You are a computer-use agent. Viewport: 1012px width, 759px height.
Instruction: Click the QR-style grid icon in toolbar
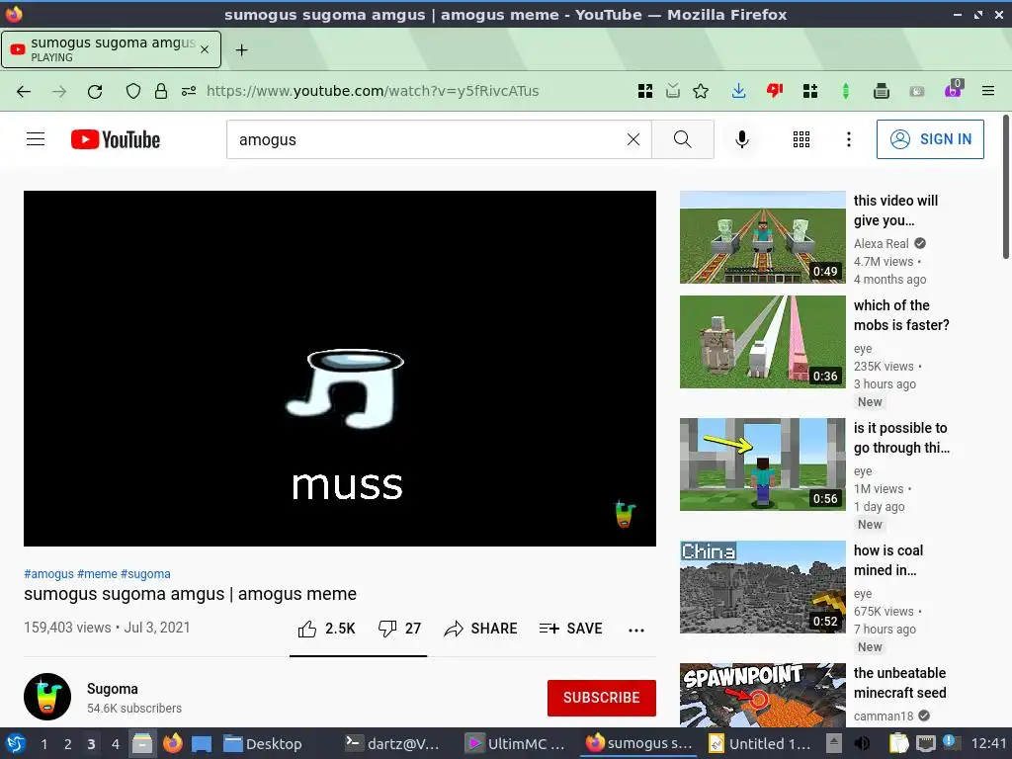(x=644, y=91)
